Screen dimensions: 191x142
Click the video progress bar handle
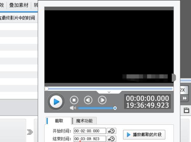(47, 89)
